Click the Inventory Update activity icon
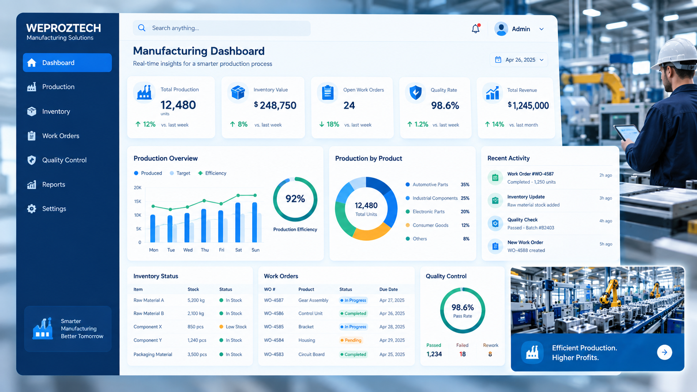Image resolution: width=697 pixels, height=392 pixels. [495, 201]
